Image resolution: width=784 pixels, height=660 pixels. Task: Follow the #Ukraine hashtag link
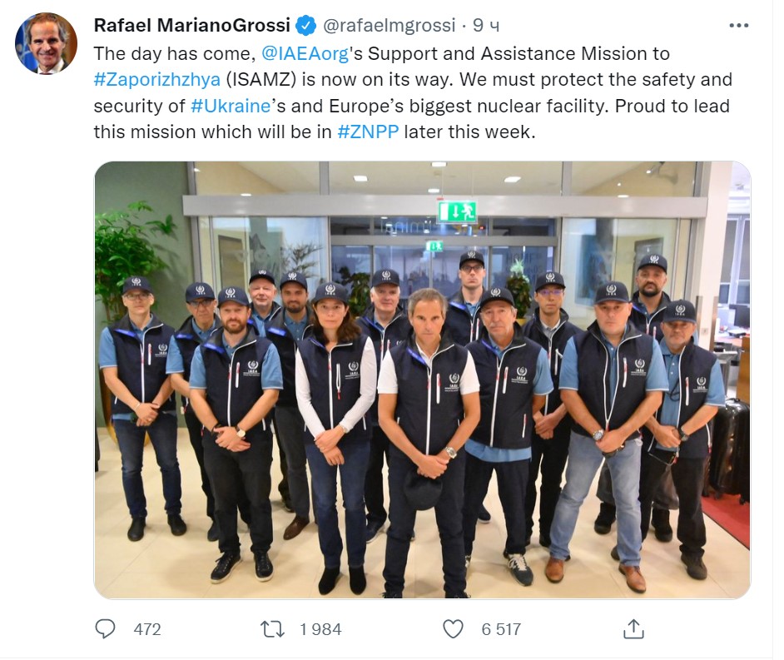231,106
